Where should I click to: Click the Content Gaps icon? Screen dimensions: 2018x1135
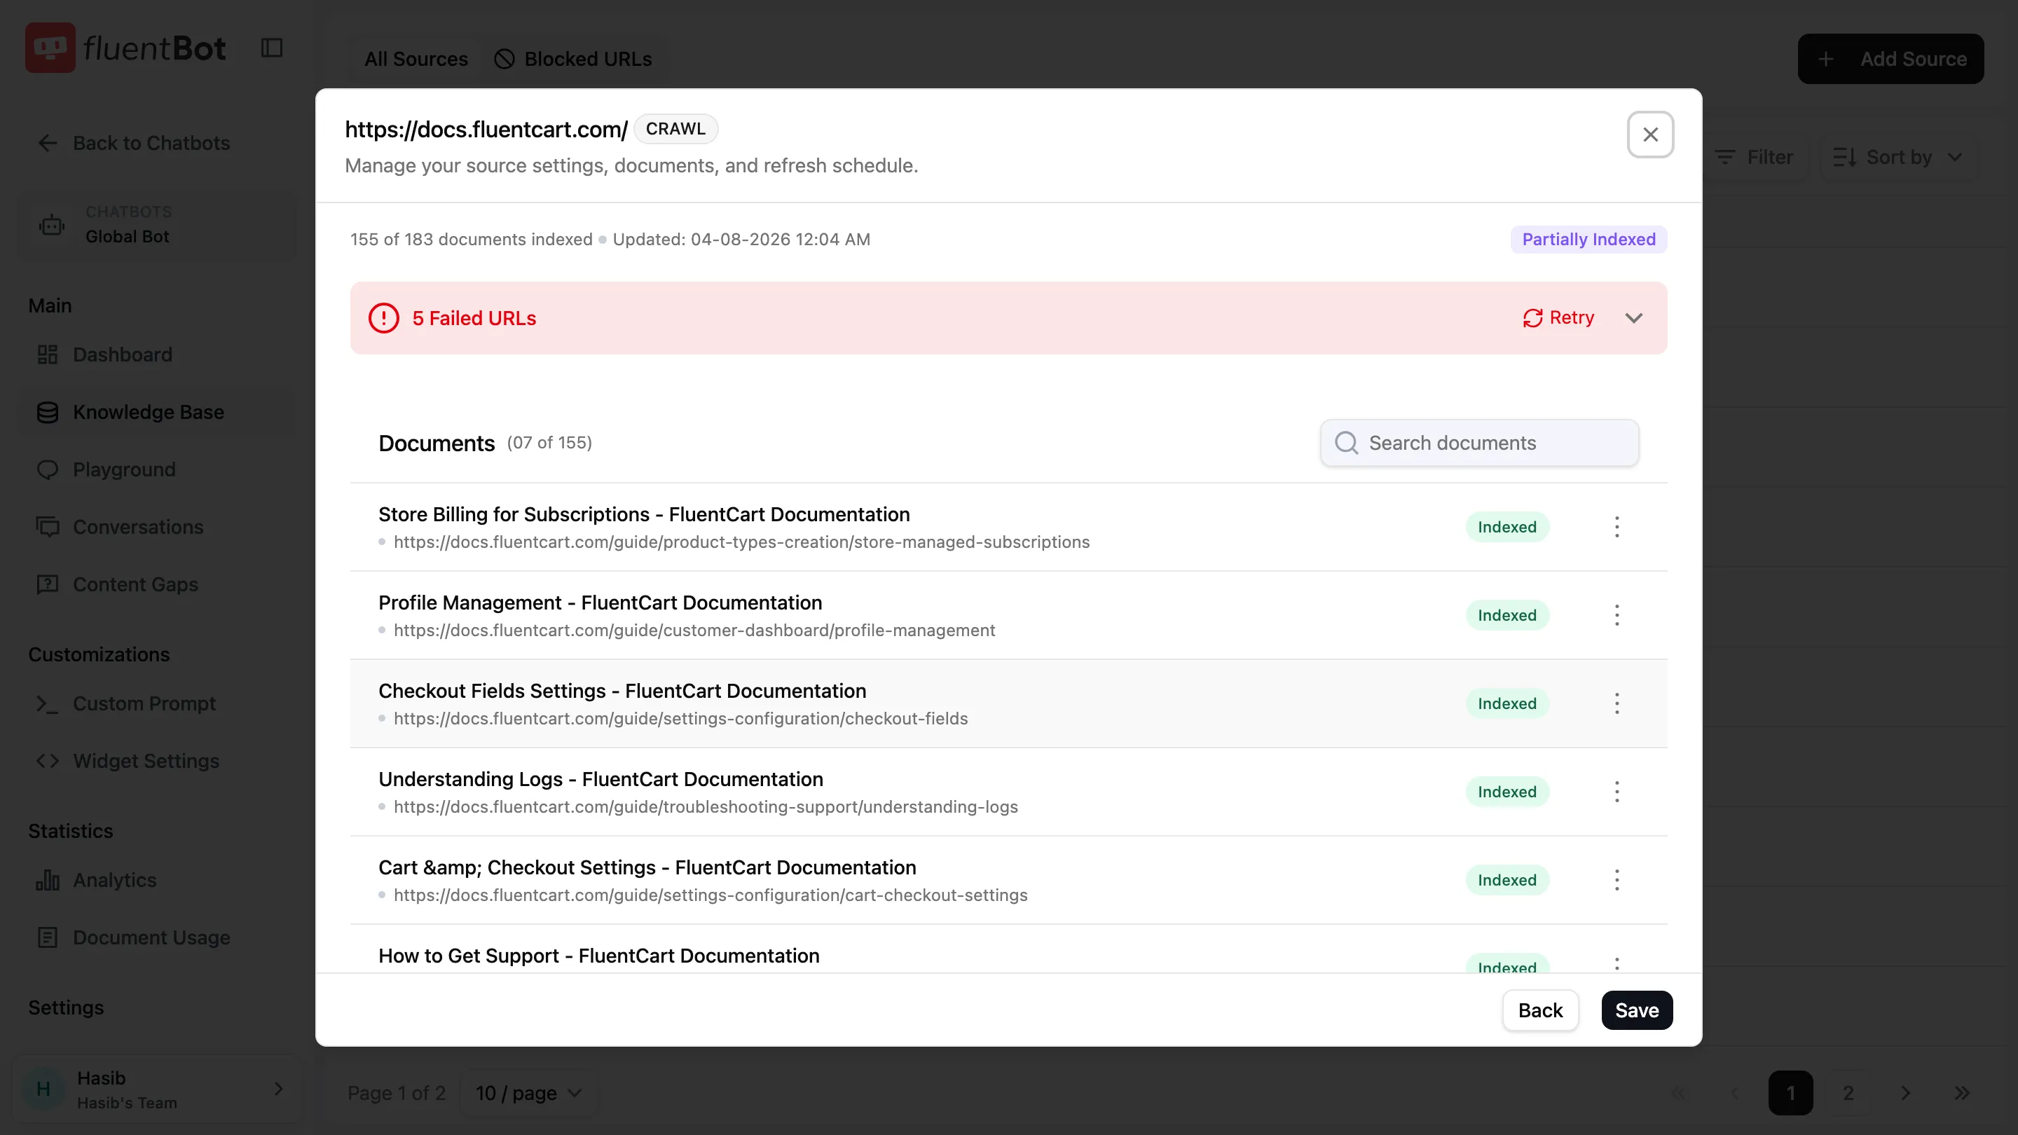click(48, 584)
